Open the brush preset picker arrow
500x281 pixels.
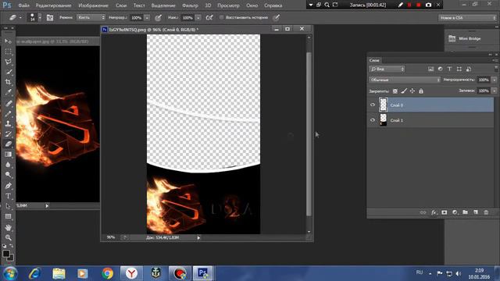coord(40,18)
